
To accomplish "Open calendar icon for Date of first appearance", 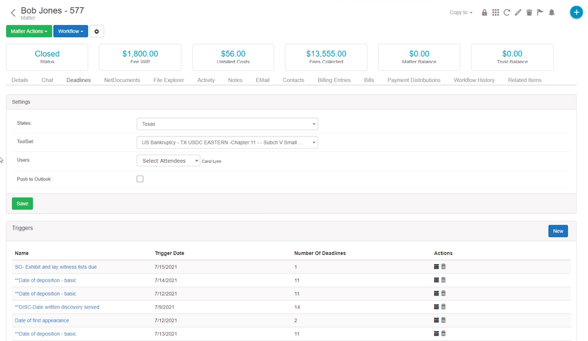I will (x=436, y=320).
